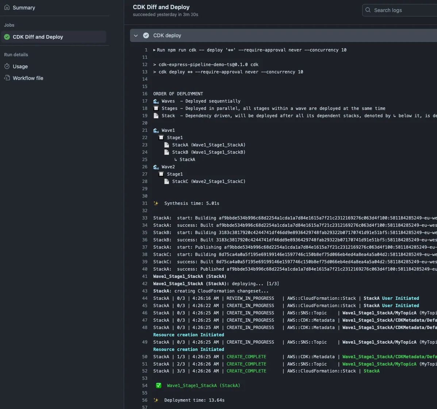Click the green checkmark beside Wave1_Stage1_StackA (StackA)
Screen dimensions: 437x409
click(x=158, y=386)
